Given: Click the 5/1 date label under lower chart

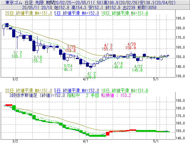Looking at the screenshot, I should (156, 141).
